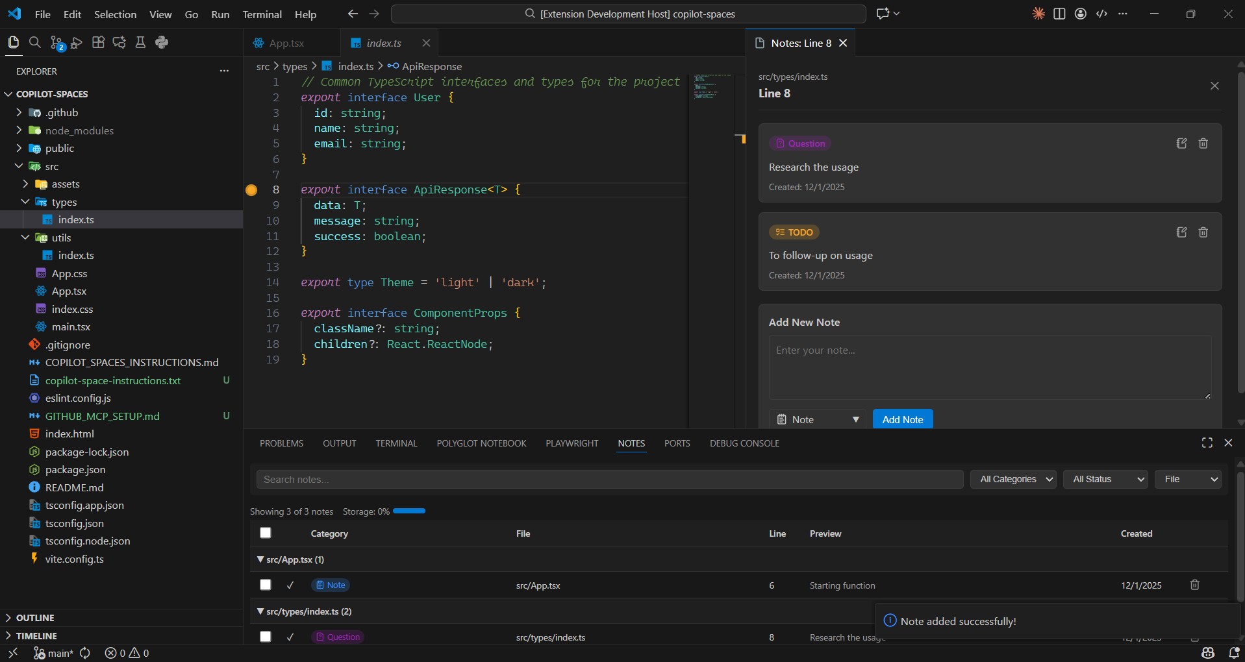Image resolution: width=1245 pixels, height=662 pixels.
Task: Switch to the PROBLEMS panel tab
Action: pos(281,443)
